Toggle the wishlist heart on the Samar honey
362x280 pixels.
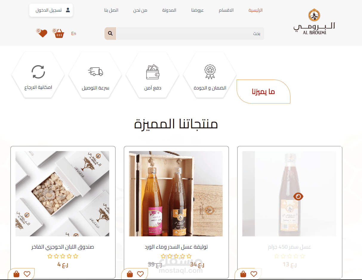254,274
